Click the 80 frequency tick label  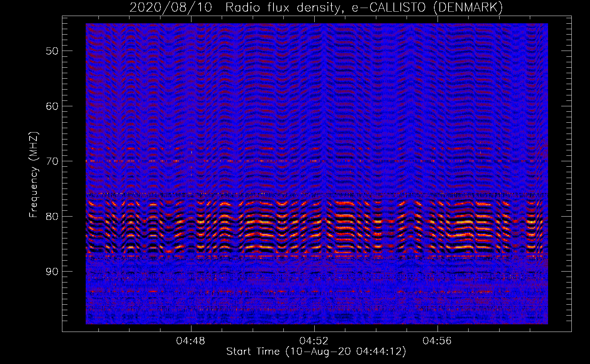[x=52, y=217]
